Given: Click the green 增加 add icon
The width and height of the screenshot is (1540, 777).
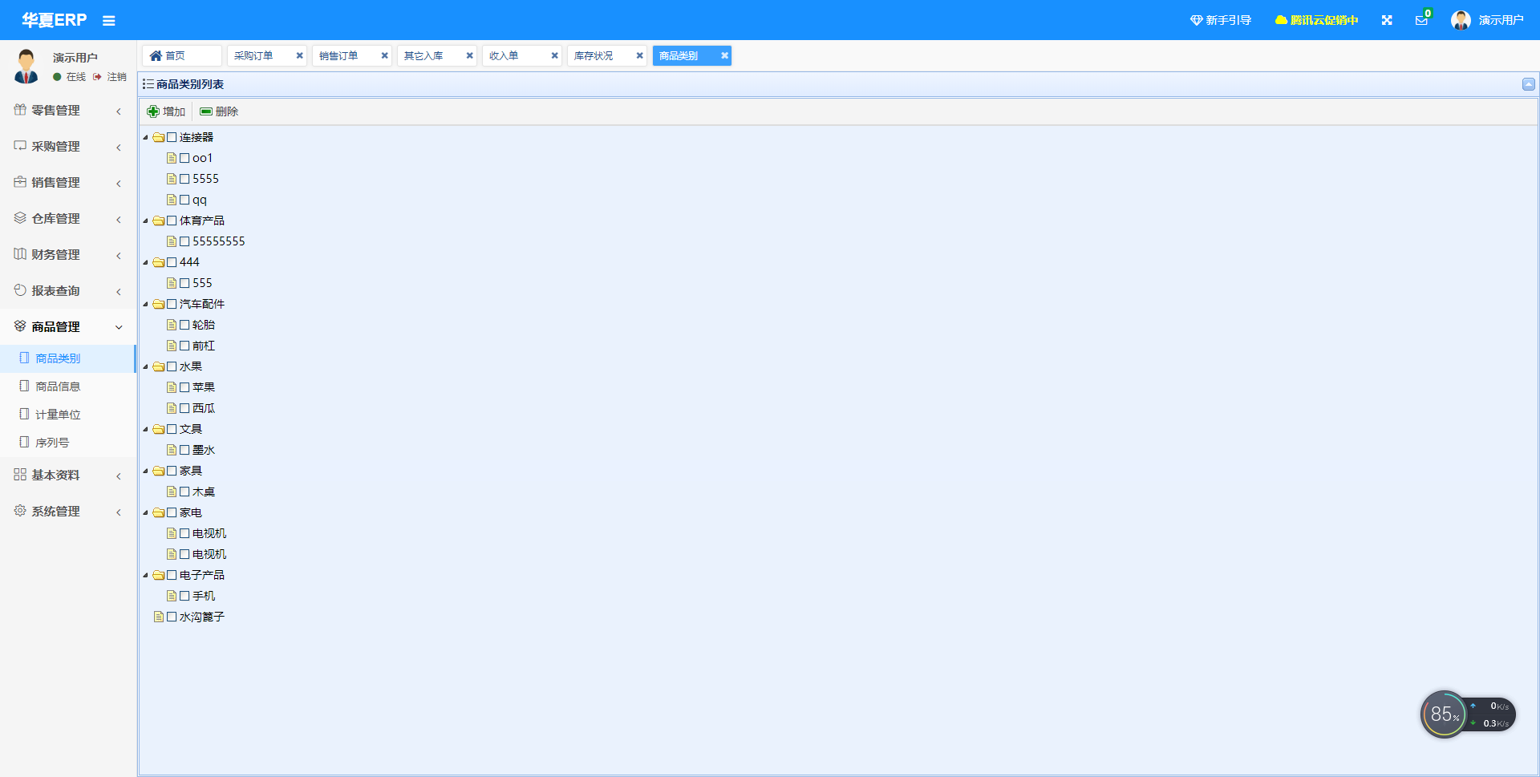Looking at the screenshot, I should [153, 111].
